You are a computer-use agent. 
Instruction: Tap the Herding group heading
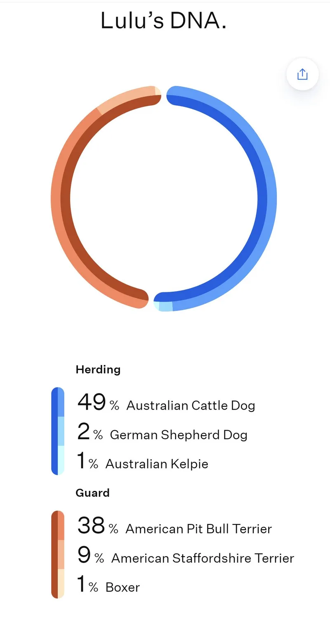pos(98,369)
